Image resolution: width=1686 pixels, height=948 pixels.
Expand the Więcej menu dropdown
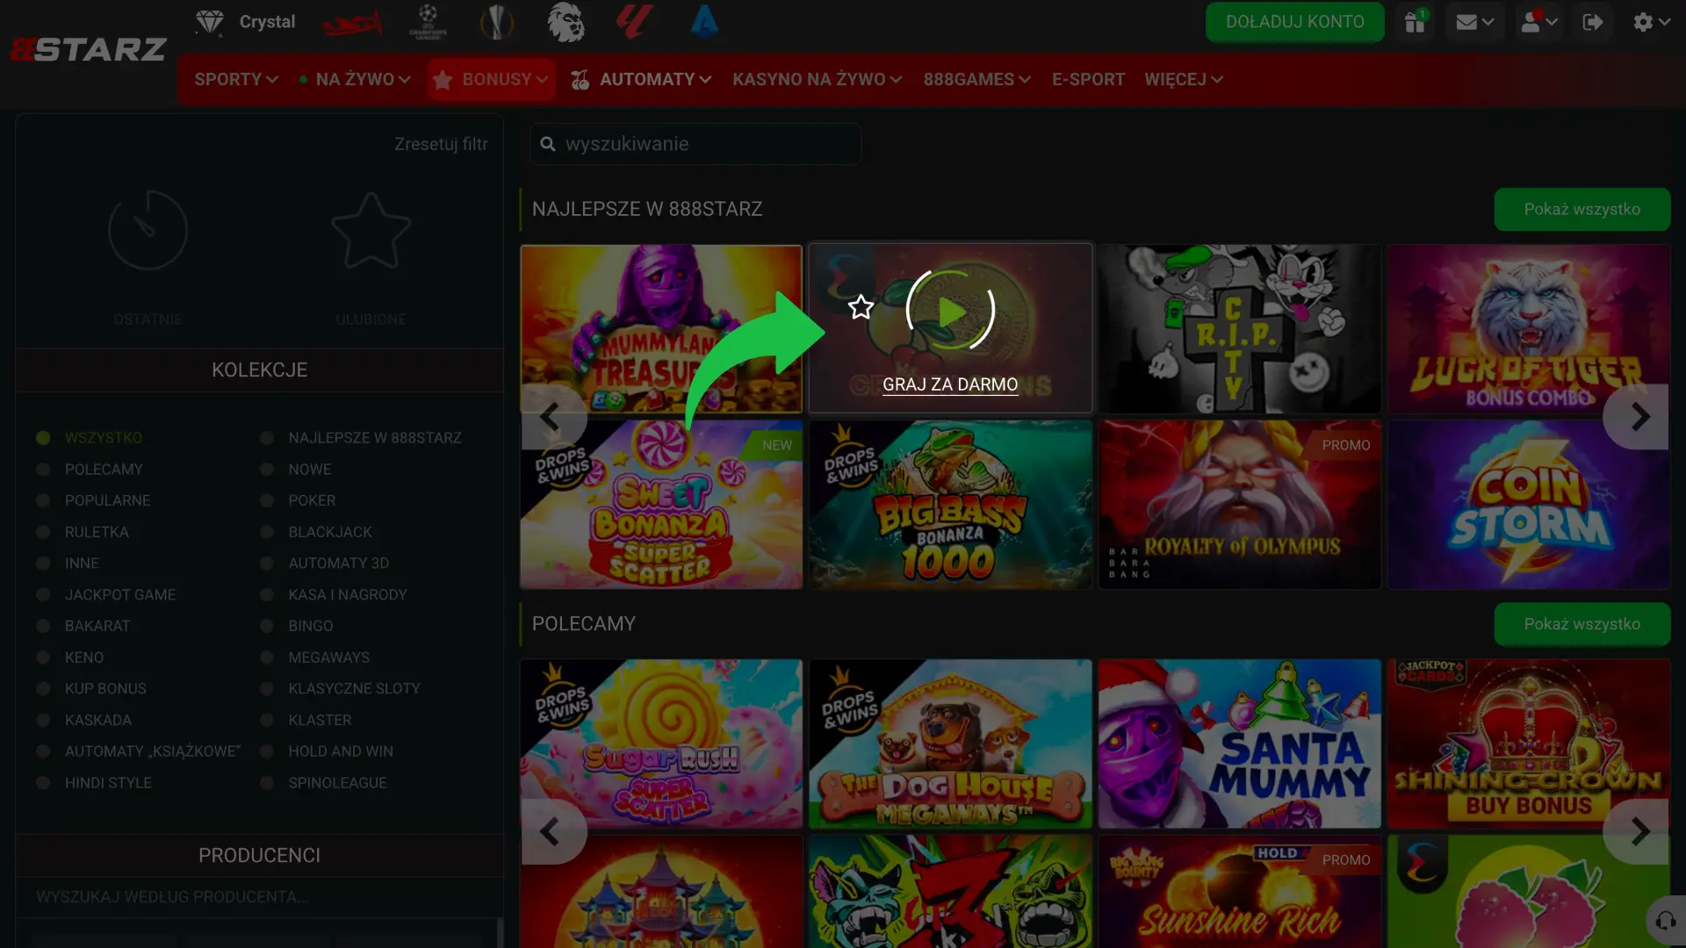pyautogui.click(x=1184, y=79)
